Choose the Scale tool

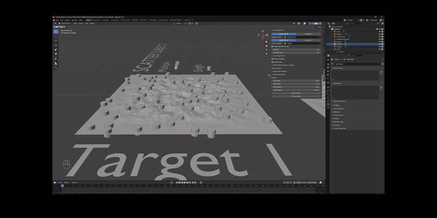[x=56, y=49]
